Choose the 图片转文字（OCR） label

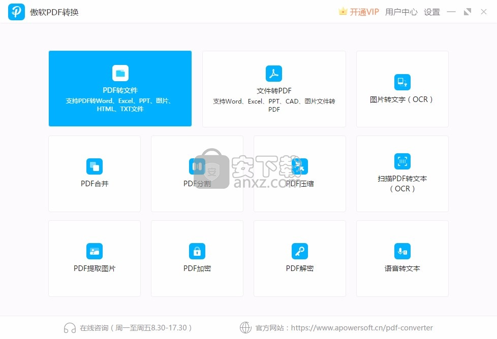coord(401,99)
